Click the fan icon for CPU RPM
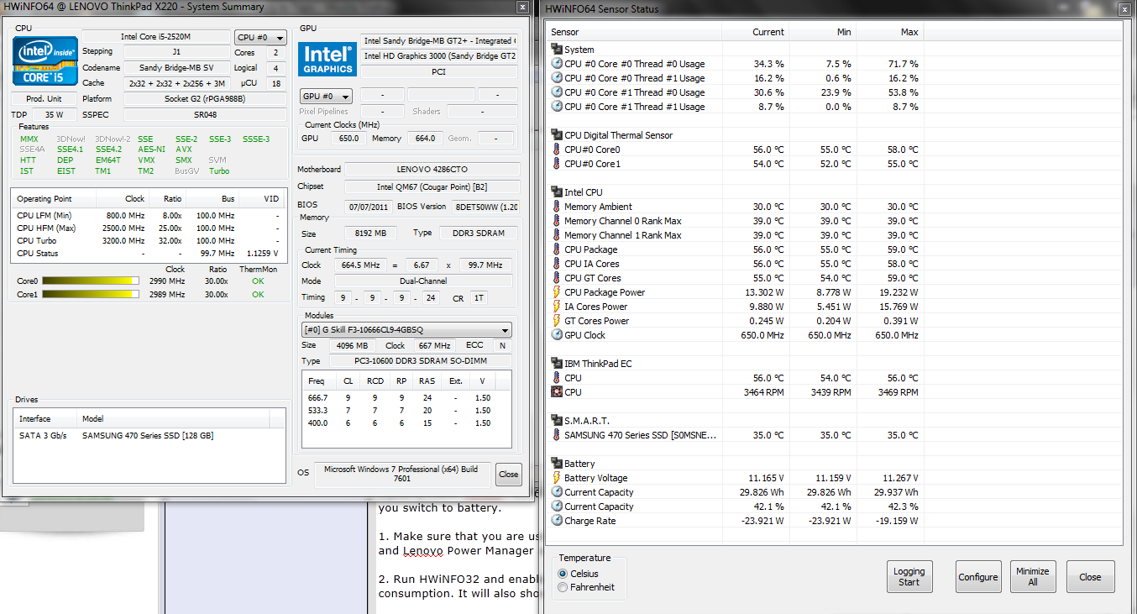The width and height of the screenshot is (1137, 614). pos(557,392)
